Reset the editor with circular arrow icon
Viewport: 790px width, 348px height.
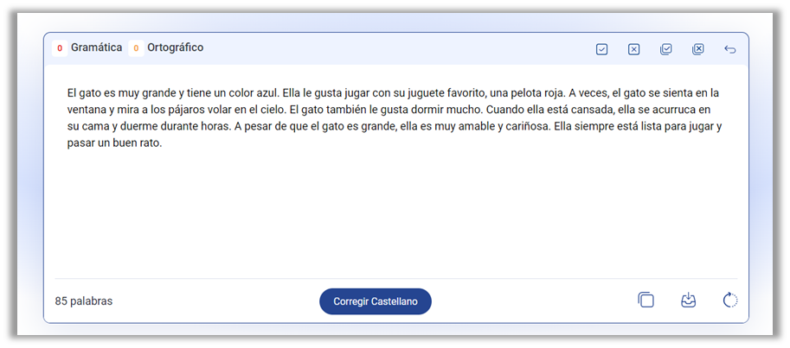729,301
